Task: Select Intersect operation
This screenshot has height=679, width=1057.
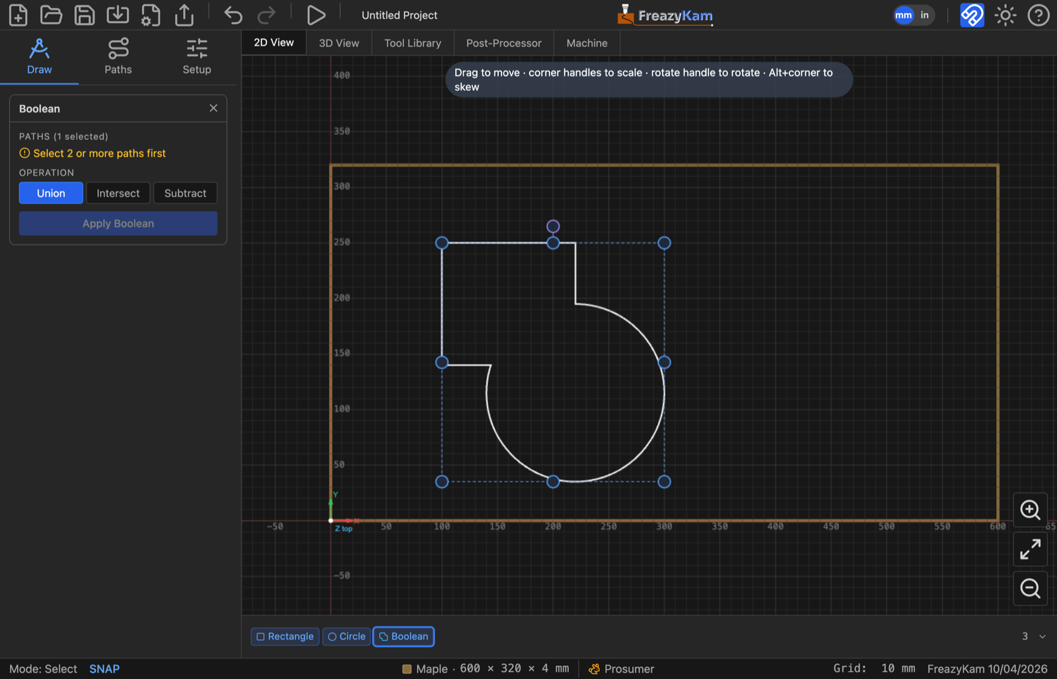Action: point(118,193)
